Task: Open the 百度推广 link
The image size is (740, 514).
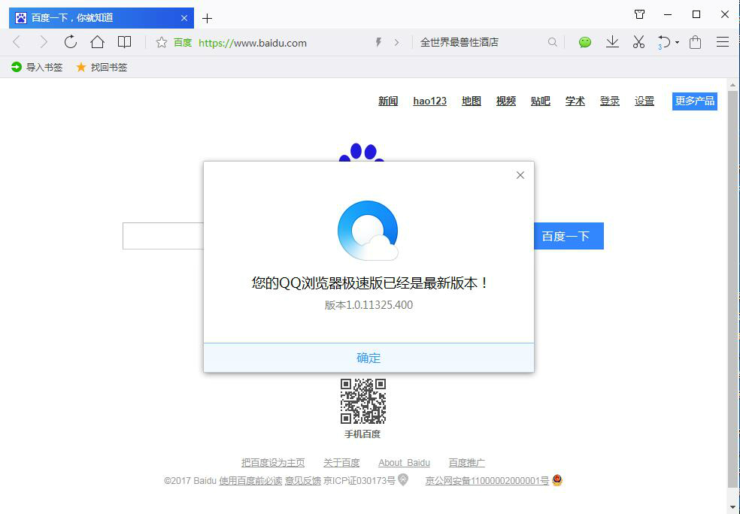Action: click(467, 463)
